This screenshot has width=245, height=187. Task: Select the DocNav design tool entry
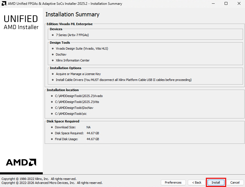(x=61, y=54)
